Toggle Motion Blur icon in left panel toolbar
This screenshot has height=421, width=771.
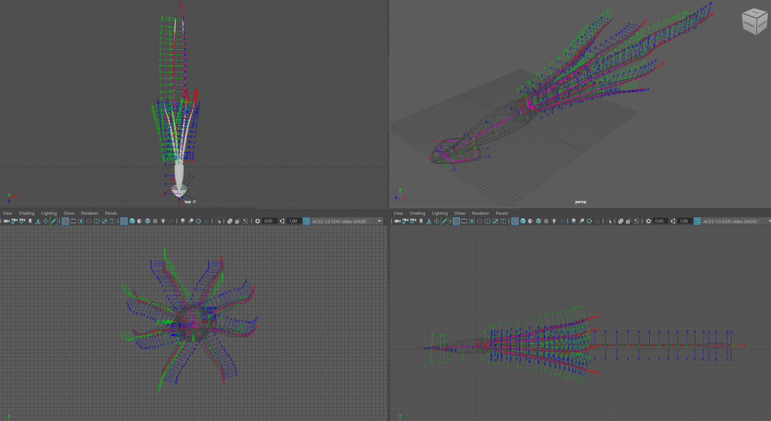click(191, 221)
